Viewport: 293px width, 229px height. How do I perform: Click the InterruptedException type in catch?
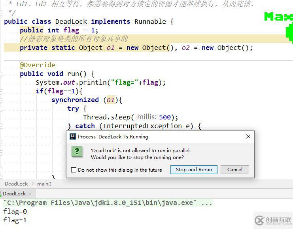[142, 126]
